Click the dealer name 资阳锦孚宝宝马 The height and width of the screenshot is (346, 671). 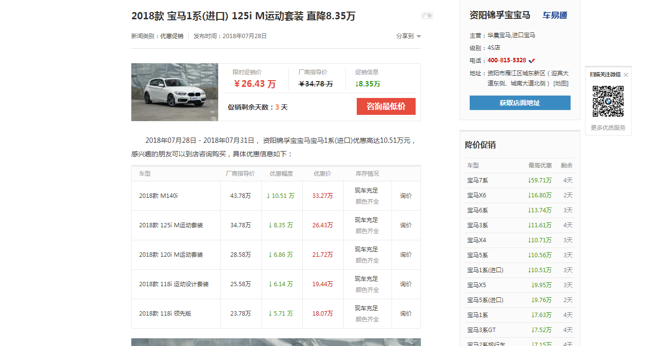pyautogui.click(x=500, y=15)
